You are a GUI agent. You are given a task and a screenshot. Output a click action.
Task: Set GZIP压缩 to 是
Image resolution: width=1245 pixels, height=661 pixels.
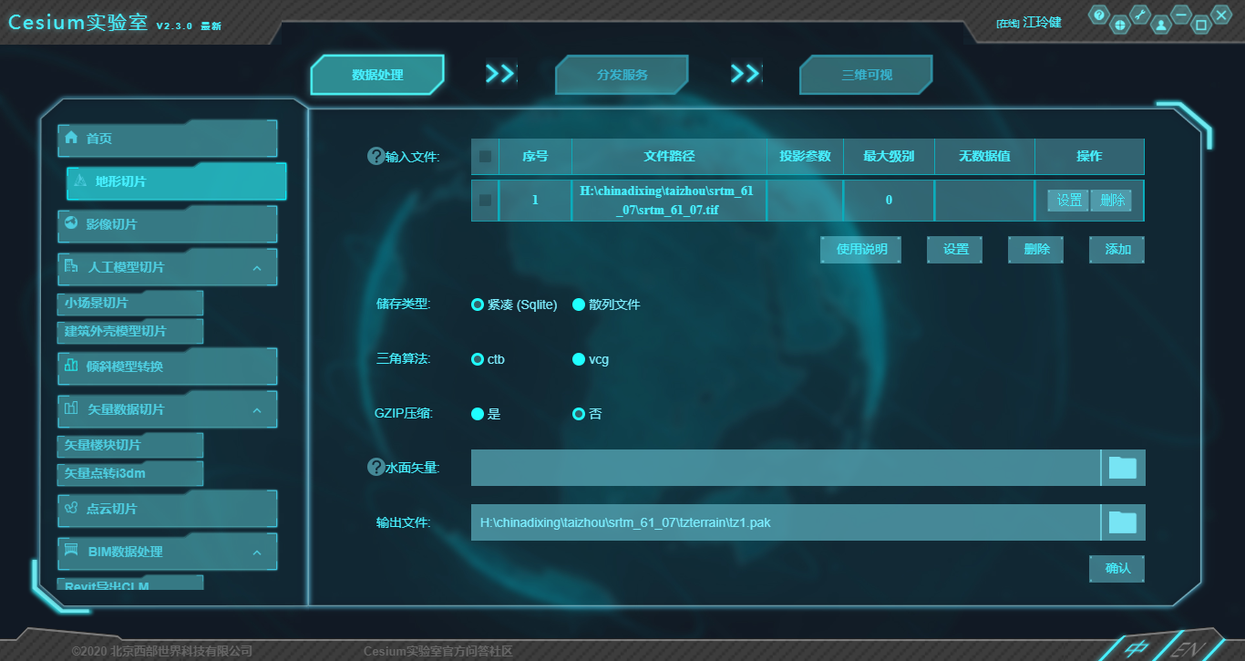[x=478, y=414]
